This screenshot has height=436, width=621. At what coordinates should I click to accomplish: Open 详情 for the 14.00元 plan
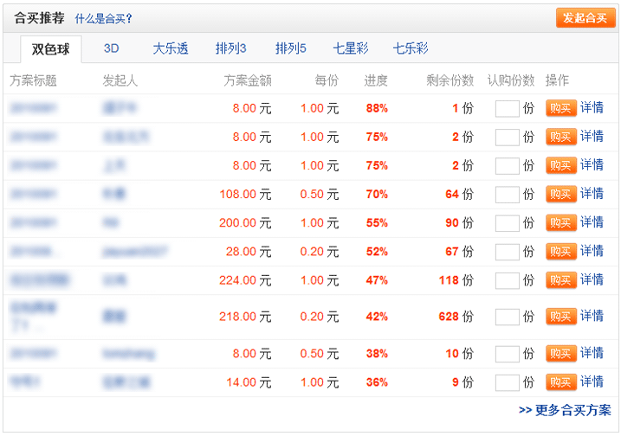click(x=592, y=381)
